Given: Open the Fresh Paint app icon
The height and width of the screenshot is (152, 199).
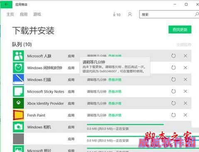Looking at the screenshot, I should click(x=18, y=115).
